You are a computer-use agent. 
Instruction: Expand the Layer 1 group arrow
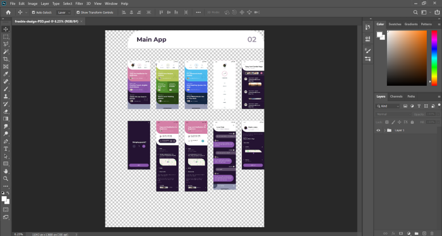pos(385,131)
